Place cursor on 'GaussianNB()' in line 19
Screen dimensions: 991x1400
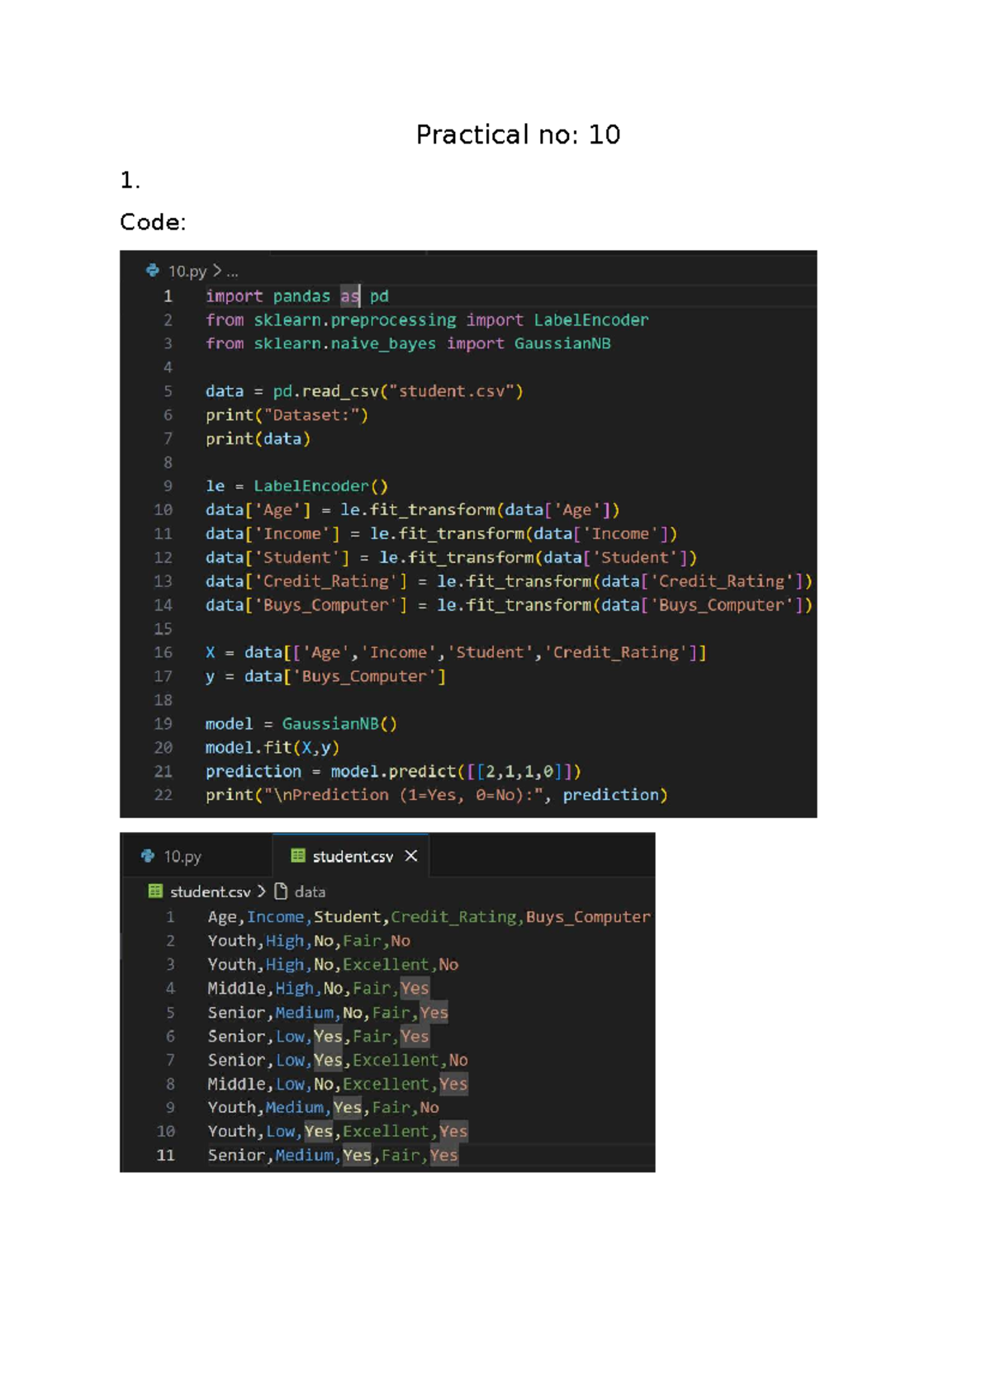click(339, 724)
